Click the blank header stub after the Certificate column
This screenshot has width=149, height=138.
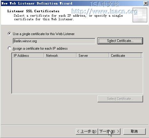tap(142, 55)
